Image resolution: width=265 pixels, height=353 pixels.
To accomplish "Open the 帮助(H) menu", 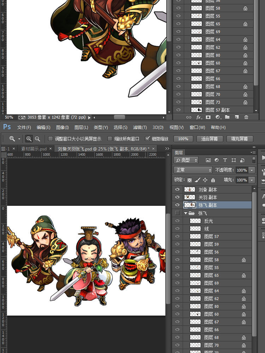I will click(218, 127).
